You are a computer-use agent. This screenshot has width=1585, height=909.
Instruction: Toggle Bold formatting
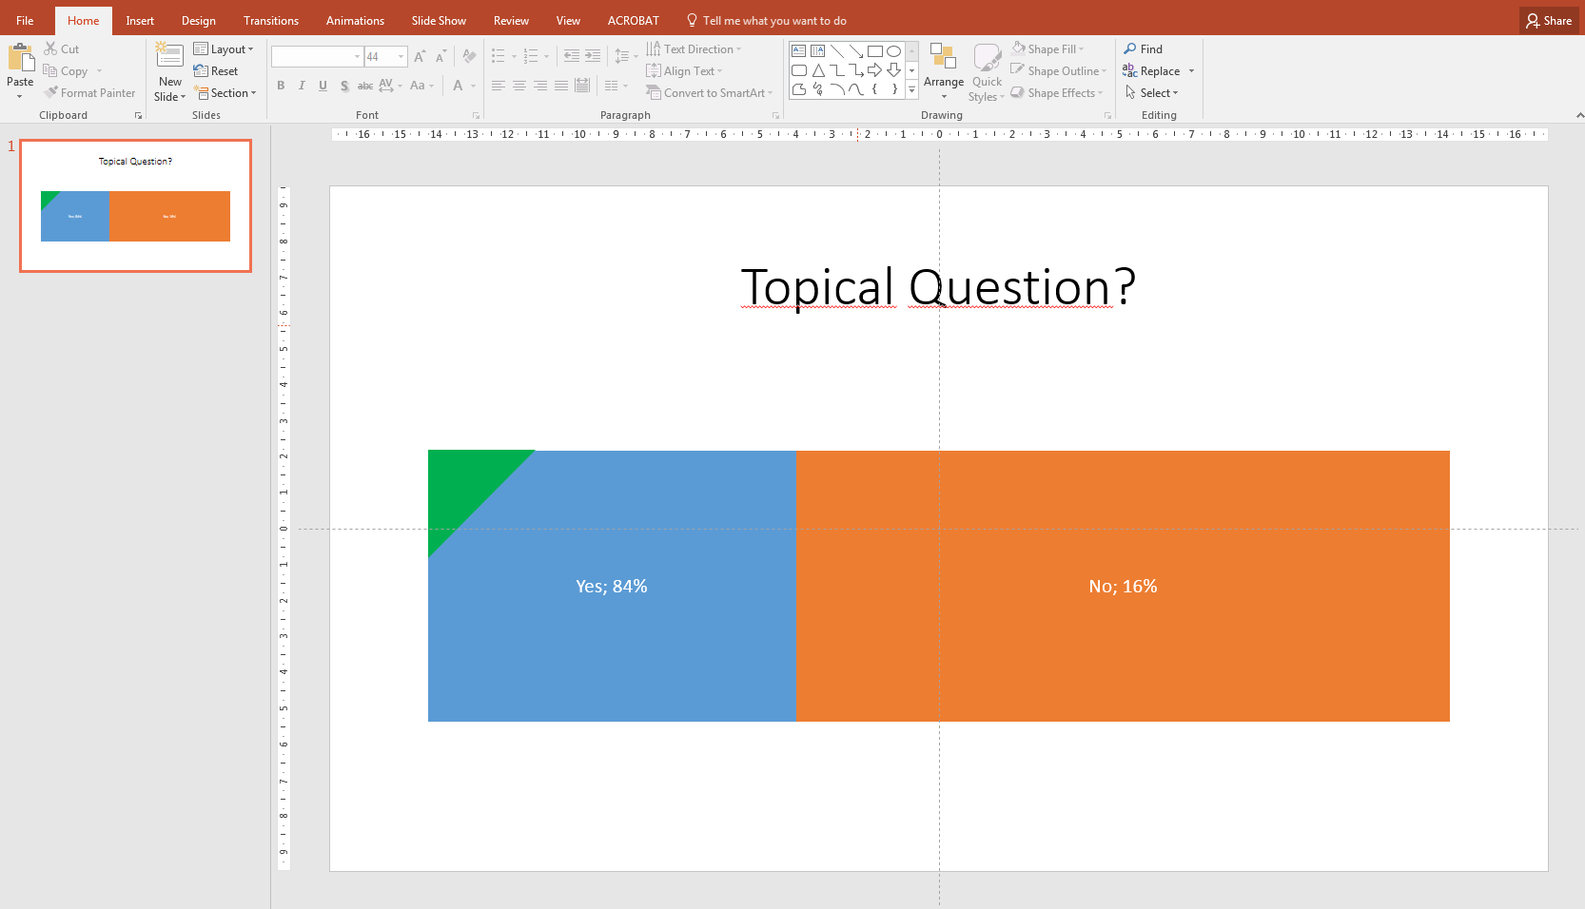[281, 86]
